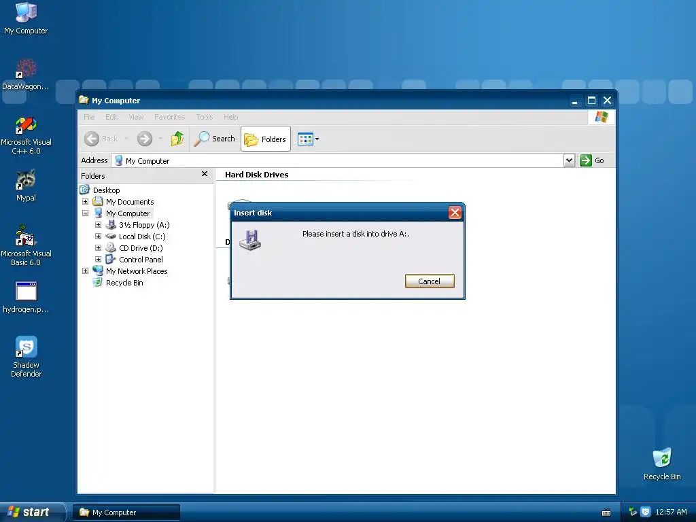Collapse My Computer tree node
The width and height of the screenshot is (696, 522).
(x=85, y=213)
